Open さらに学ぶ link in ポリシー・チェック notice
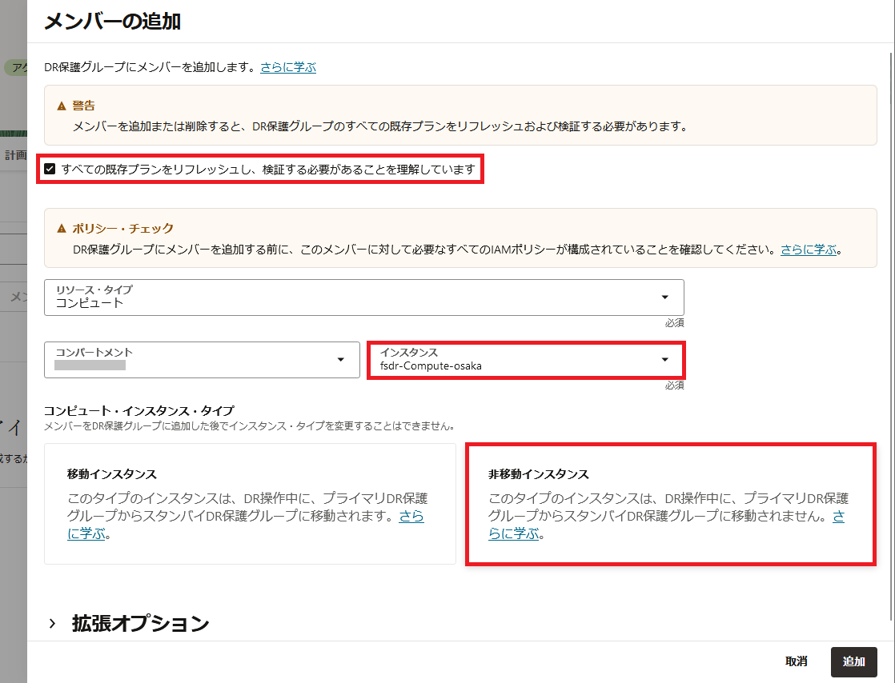This screenshot has height=683, width=895. [809, 250]
